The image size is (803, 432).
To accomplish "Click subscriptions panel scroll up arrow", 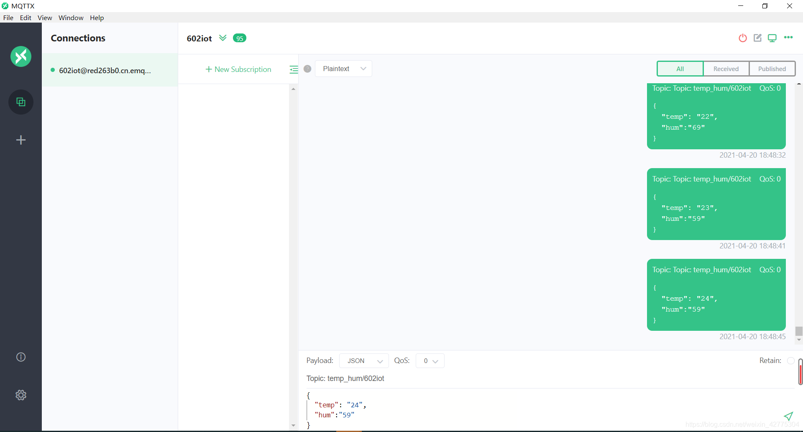I will point(293,89).
